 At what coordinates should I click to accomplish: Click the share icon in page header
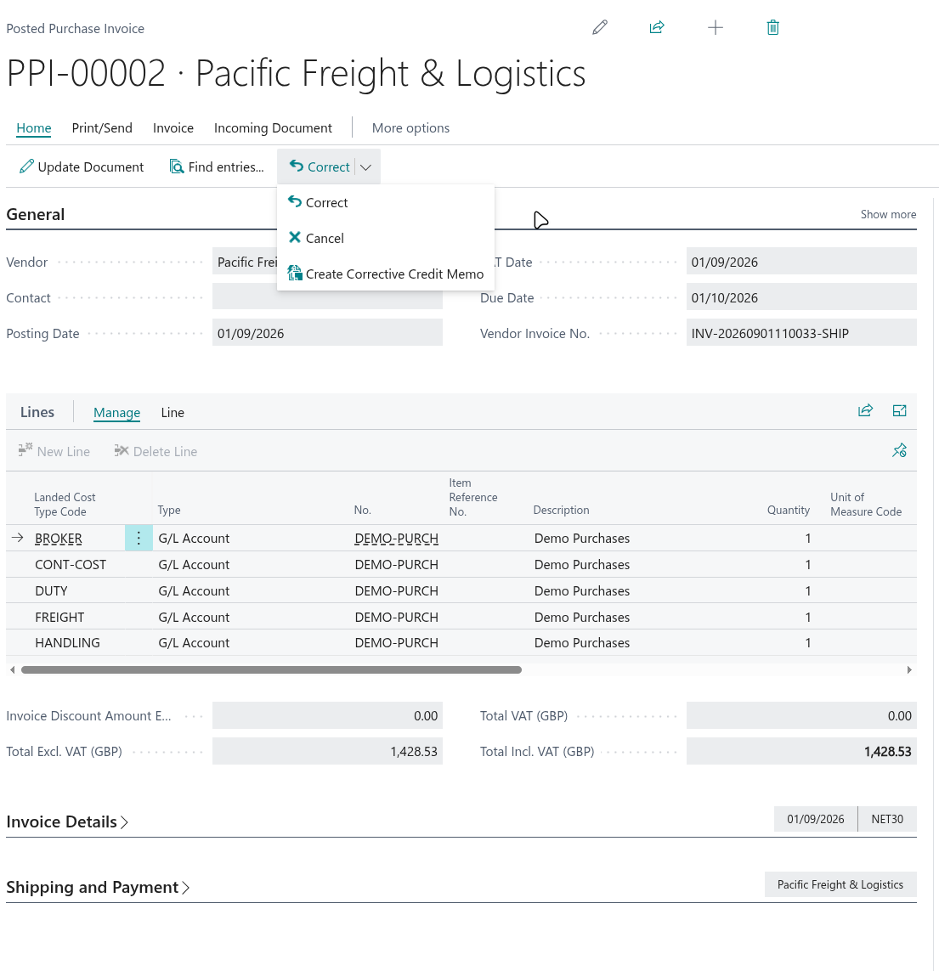point(657,27)
